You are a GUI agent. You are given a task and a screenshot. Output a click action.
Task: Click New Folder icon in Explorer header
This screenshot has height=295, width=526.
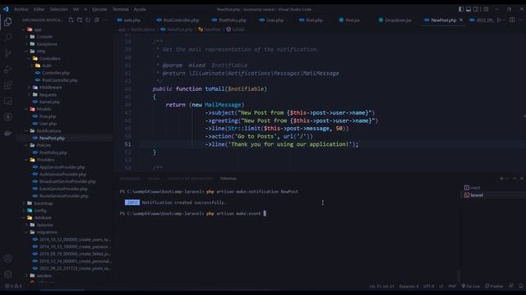[x=80, y=20]
